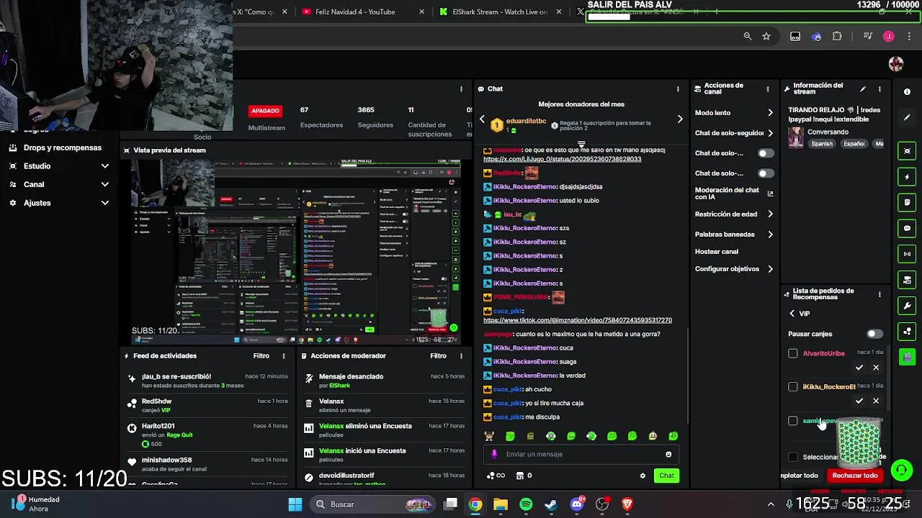Click the Enviar un mensaje input field

[x=581, y=454]
